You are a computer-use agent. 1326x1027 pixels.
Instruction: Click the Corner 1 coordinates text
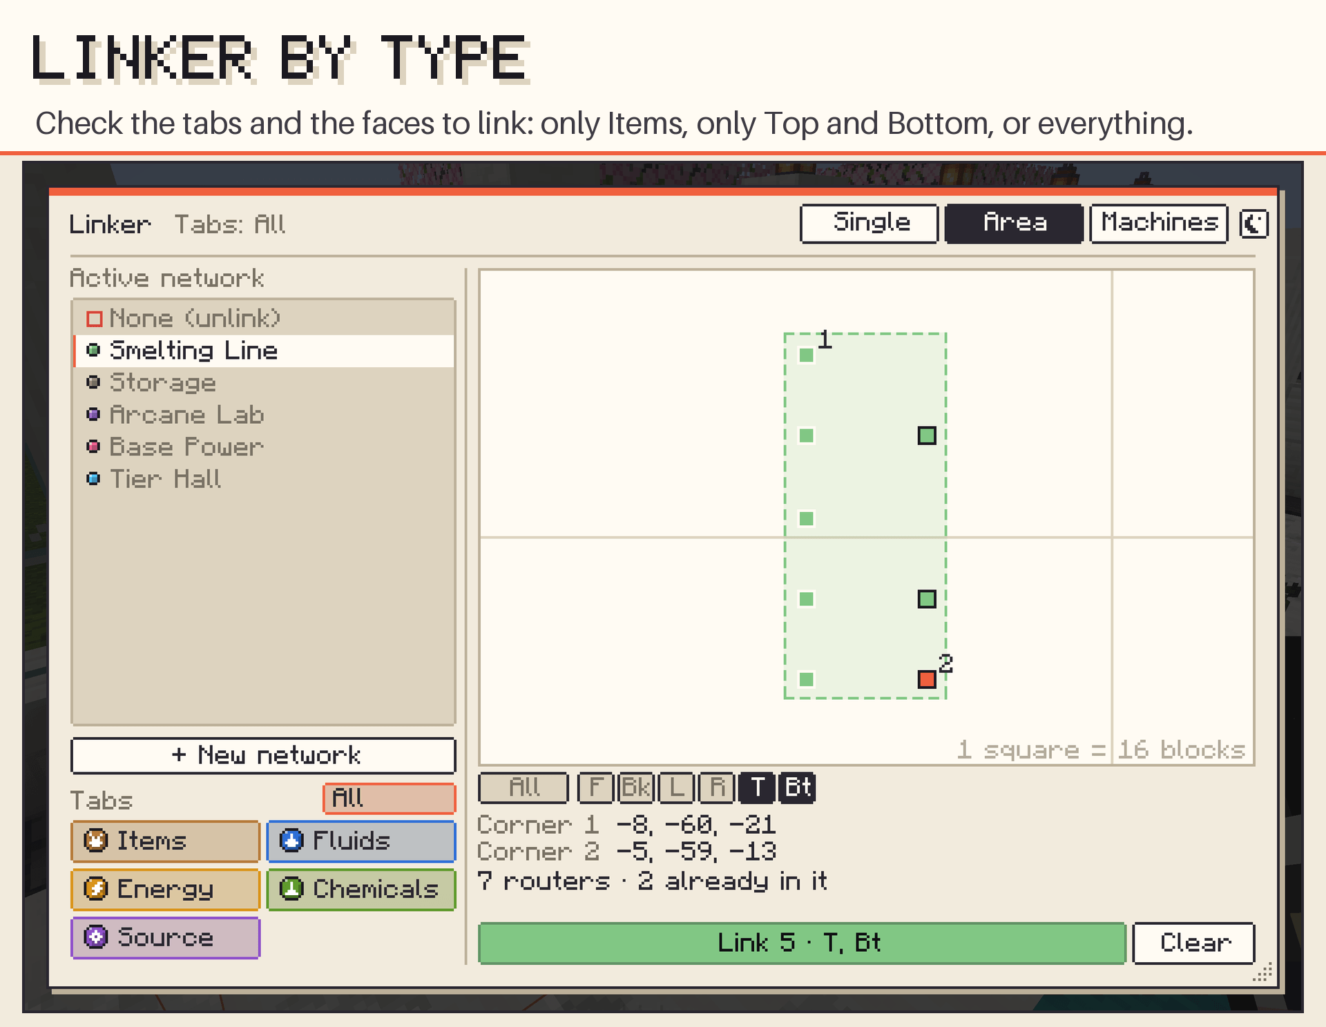[627, 825]
